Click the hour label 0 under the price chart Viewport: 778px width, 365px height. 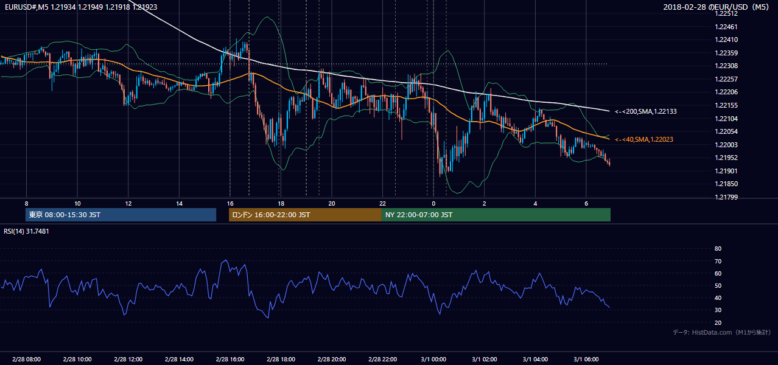(x=433, y=203)
